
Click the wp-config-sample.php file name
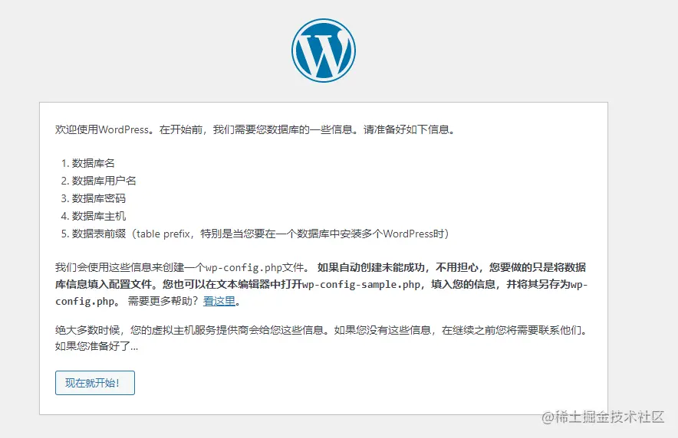361,284
